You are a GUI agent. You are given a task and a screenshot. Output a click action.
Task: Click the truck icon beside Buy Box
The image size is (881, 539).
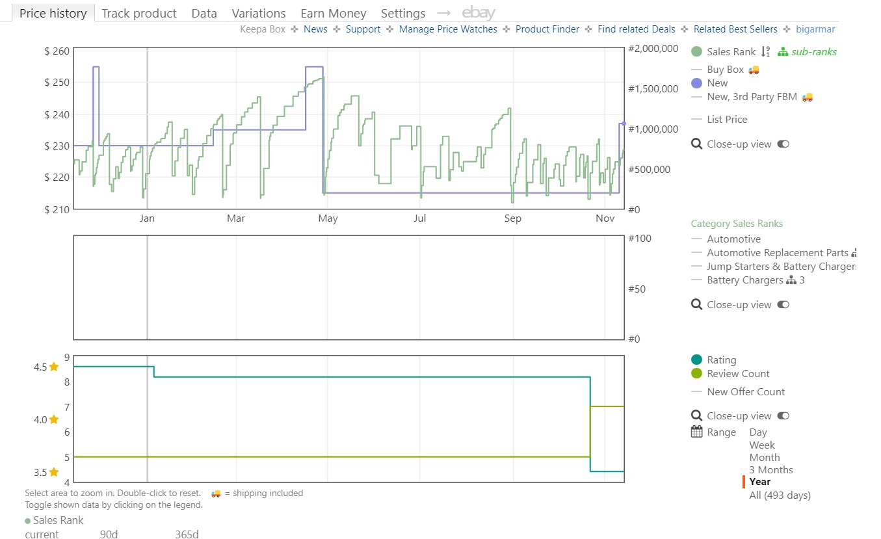[754, 70]
